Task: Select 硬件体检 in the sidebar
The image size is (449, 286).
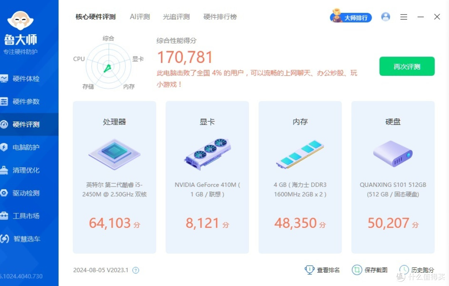Action: [26, 79]
